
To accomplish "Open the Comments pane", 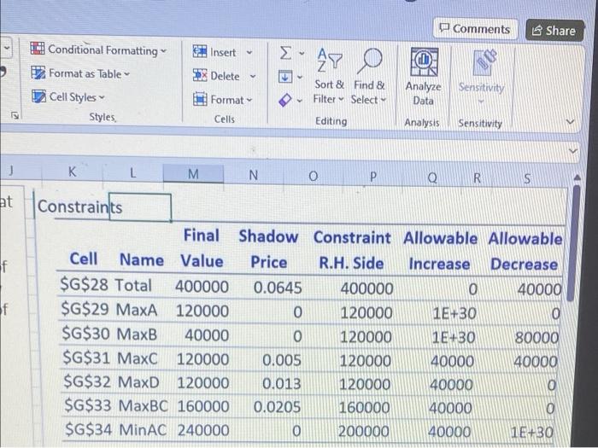I will [475, 29].
